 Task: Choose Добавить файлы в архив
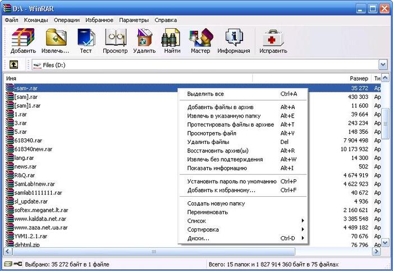pyautogui.click(x=243, y=107)
